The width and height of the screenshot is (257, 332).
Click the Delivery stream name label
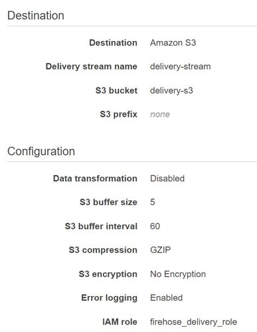coord(91,66)
